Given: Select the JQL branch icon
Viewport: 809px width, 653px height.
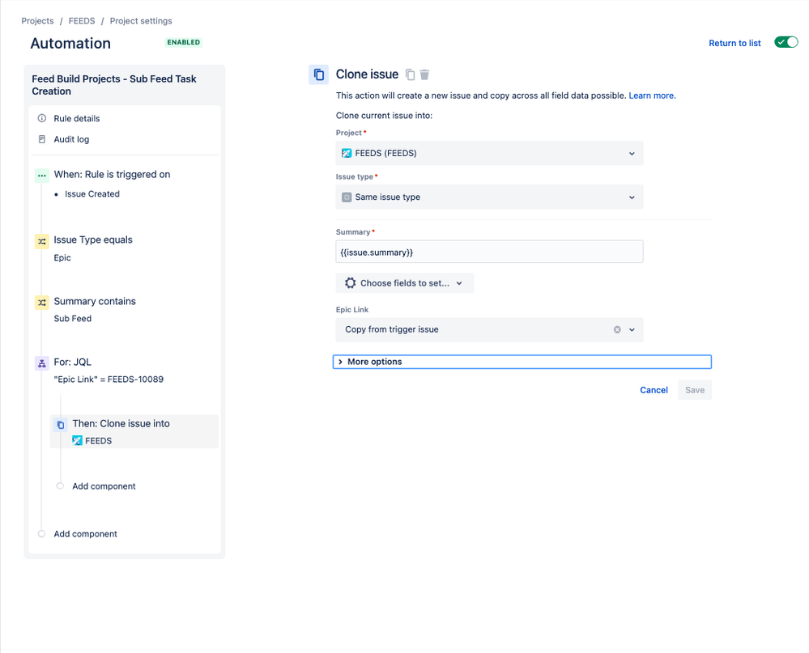Looking at the screenshot, I should (x=42, y=363).
